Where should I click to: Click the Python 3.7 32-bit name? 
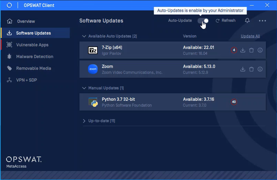point(118,99)
